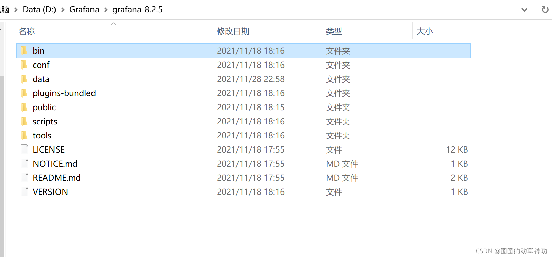Image resolution: width=552 pixels, height=257 pixels.
Task: Click the plugins-bundled folder icon
Action: click(24, 93)
